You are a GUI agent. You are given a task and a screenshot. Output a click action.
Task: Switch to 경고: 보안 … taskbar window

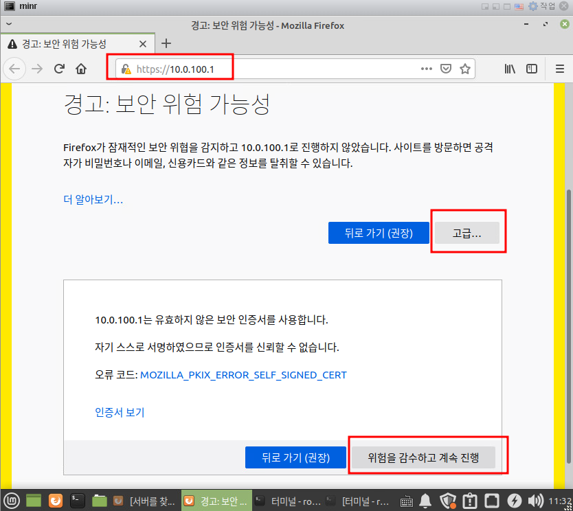coord(216,501)
